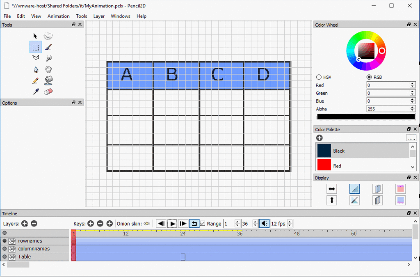The image size is (420, 277).
Task: Toggle the thin lines display icon
Action: tap(355, 189)
